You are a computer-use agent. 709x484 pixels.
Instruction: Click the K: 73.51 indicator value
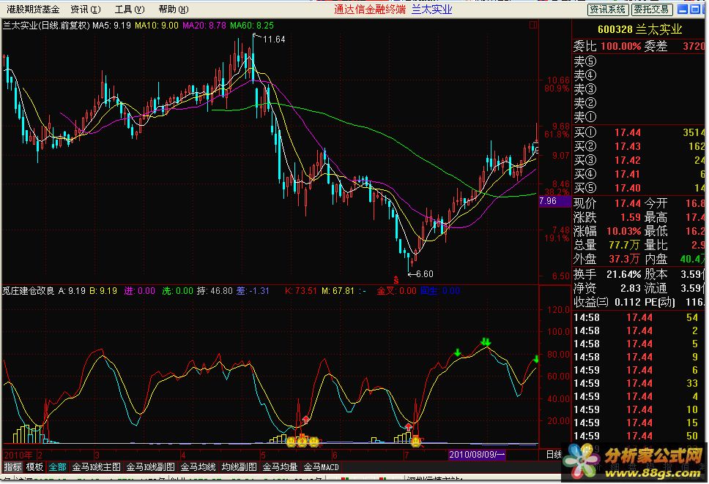pos(301,291)
